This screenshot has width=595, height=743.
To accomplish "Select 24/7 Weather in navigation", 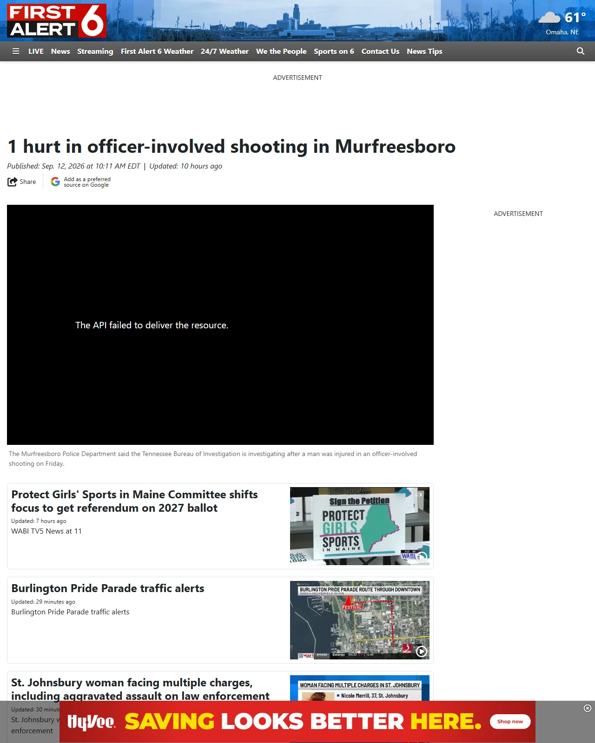I will click(x=225, y=52).
